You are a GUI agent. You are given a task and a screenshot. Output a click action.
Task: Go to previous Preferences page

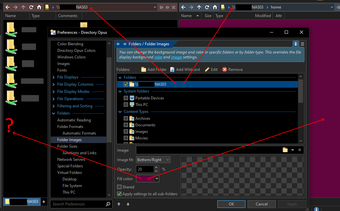(x=118, y=44)
